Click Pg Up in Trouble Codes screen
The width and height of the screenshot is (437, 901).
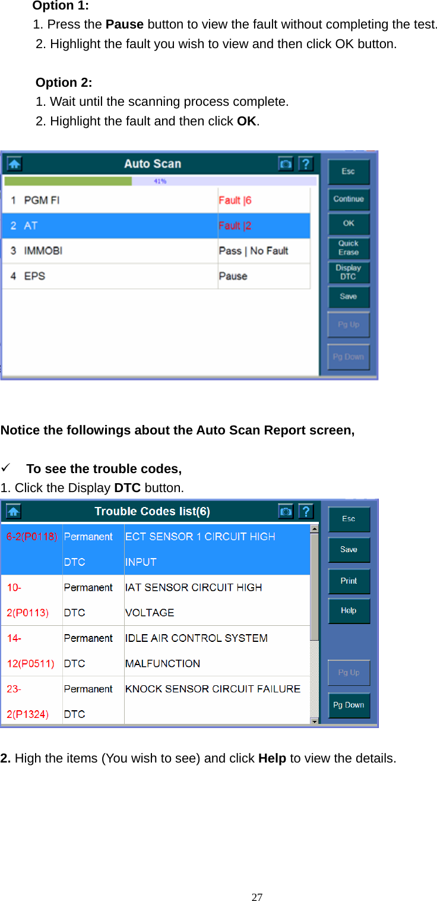coord(349,673)
